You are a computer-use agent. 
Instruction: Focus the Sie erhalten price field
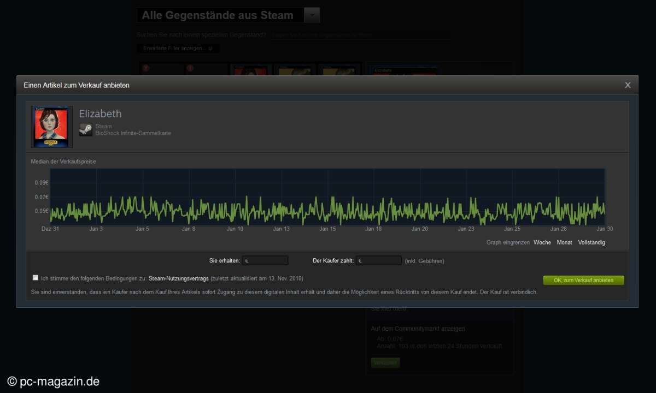pyautogui.click(x=265, y=261)
